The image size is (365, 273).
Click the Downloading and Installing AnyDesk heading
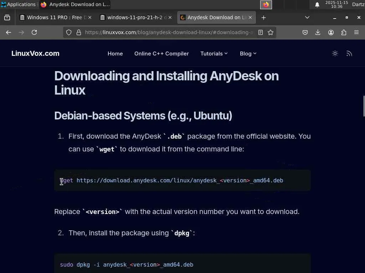click(166, 83)
